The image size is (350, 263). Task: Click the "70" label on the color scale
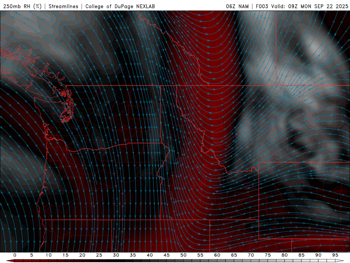[251, 255]
